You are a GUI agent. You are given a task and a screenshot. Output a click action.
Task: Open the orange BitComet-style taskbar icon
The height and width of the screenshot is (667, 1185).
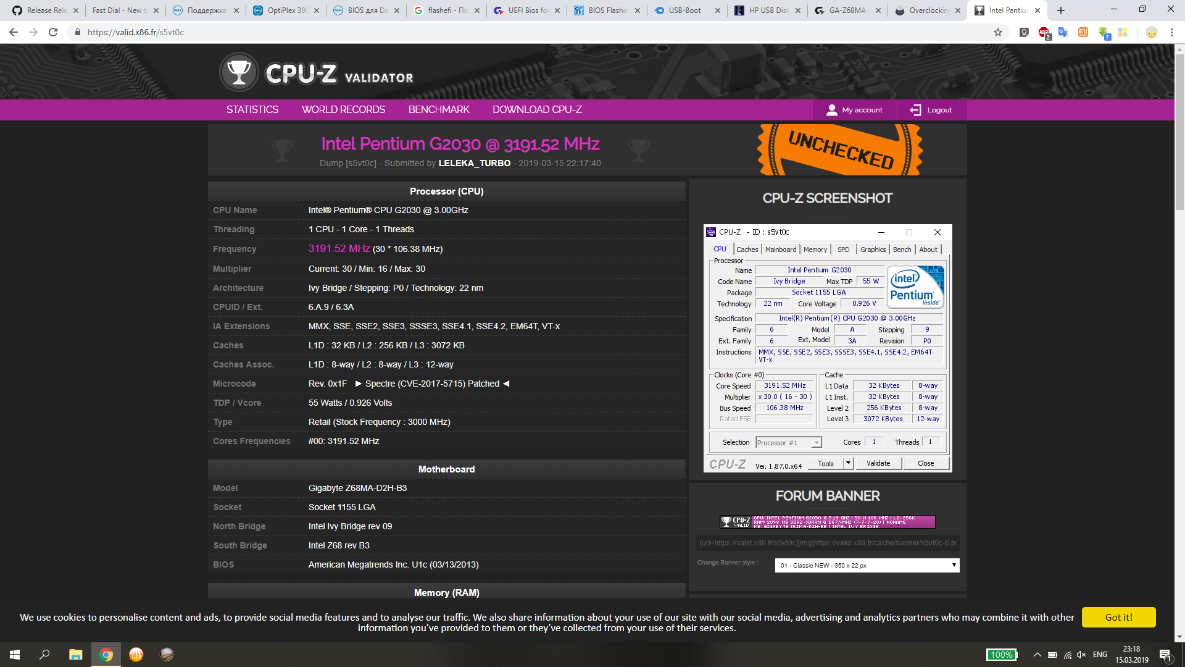pos(136,655)
